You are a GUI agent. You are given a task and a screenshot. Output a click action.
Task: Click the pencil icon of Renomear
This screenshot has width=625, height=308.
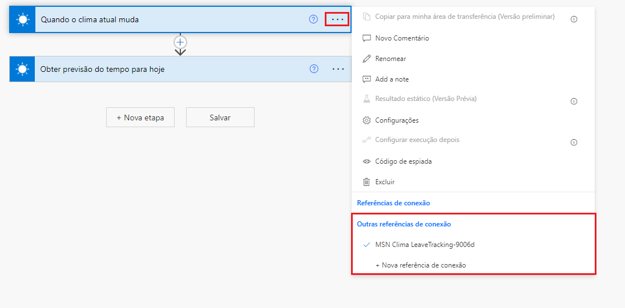click(366, 59)
